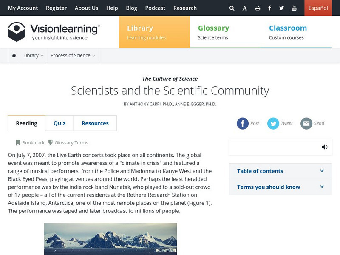This screenshot has height=255, width=340.
Task: Open the YouTube icon in top bar
Action: pyautogui.click(x=294, y=8)
